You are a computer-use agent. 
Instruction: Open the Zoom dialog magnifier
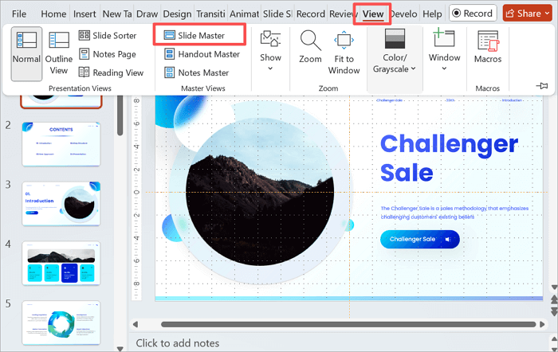coord(310,47)
